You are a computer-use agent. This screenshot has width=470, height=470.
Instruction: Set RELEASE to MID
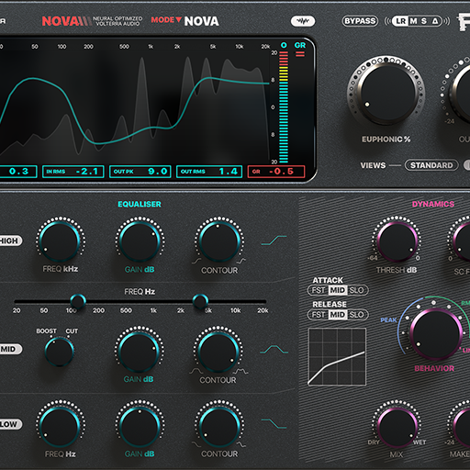[338, 315]
